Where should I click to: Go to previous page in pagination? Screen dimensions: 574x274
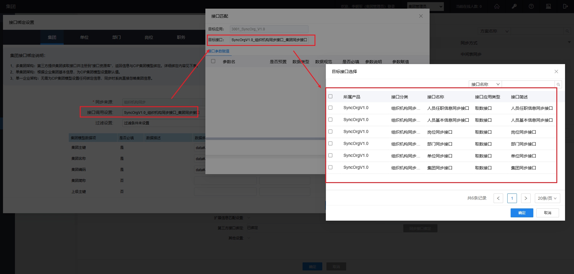(x=498, y=198)
